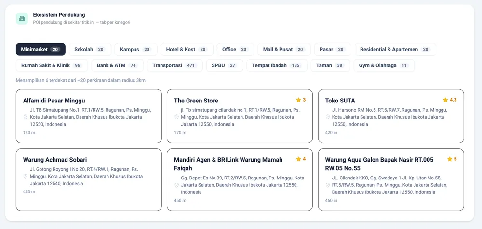Open the Toko SUTA title

(x=340, y=101)
